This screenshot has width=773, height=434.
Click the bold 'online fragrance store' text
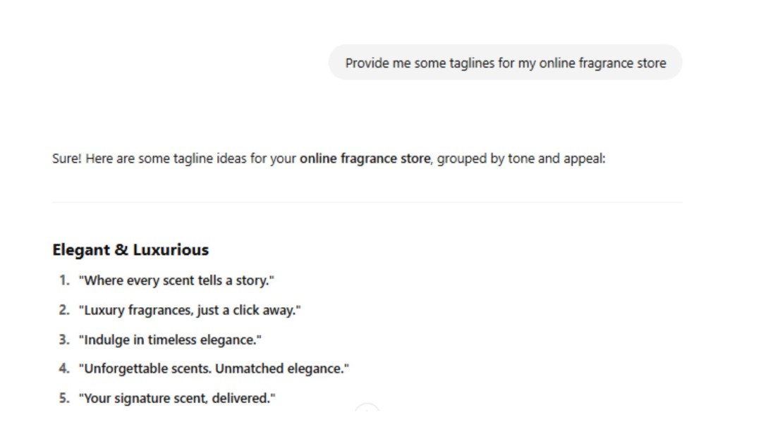(x=365, y=159)
